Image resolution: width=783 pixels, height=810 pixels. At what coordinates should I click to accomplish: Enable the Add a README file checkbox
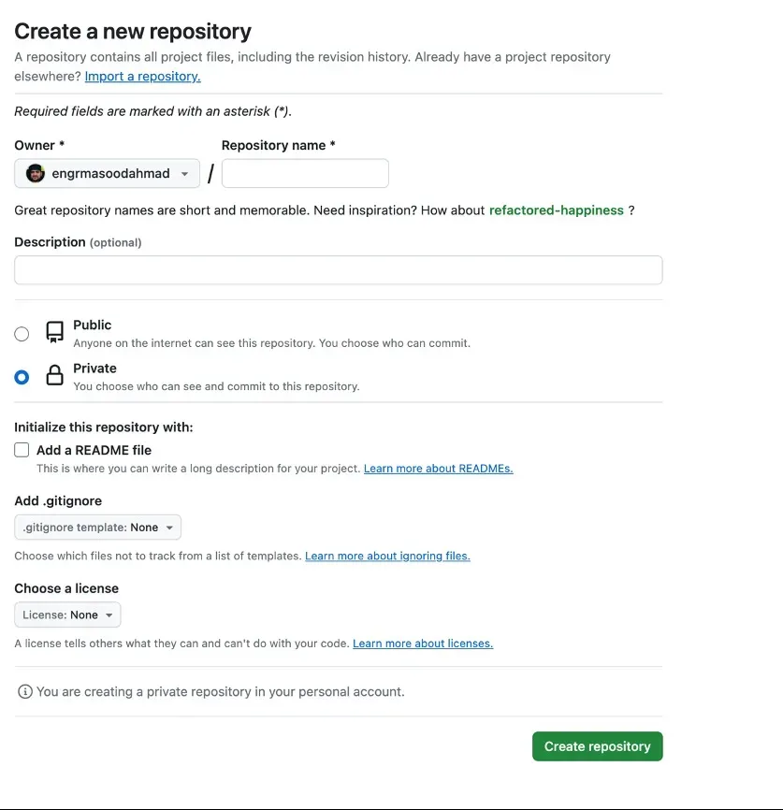[22, 450]
